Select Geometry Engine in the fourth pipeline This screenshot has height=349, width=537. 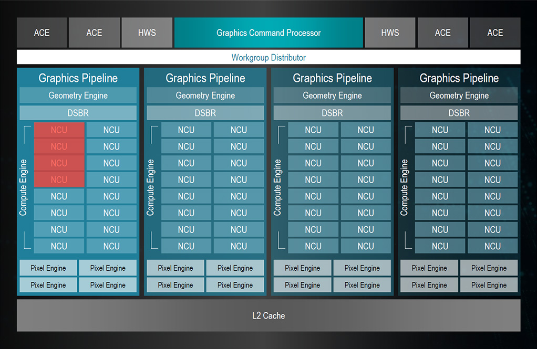pos(459,96)
